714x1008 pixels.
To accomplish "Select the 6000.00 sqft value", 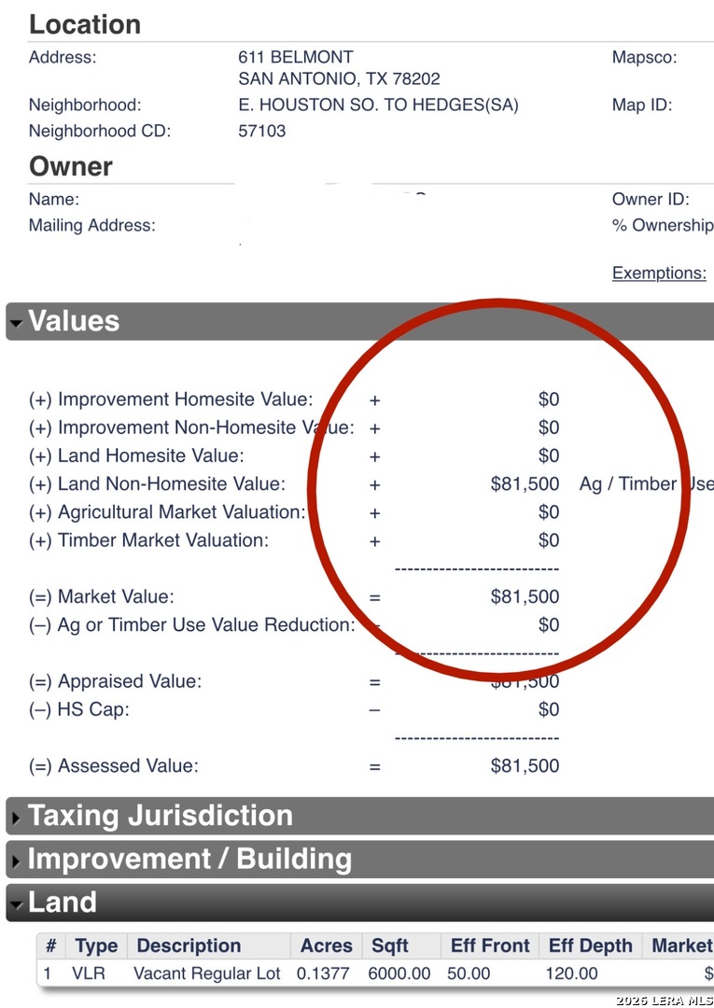I will (x=399, y=973).
